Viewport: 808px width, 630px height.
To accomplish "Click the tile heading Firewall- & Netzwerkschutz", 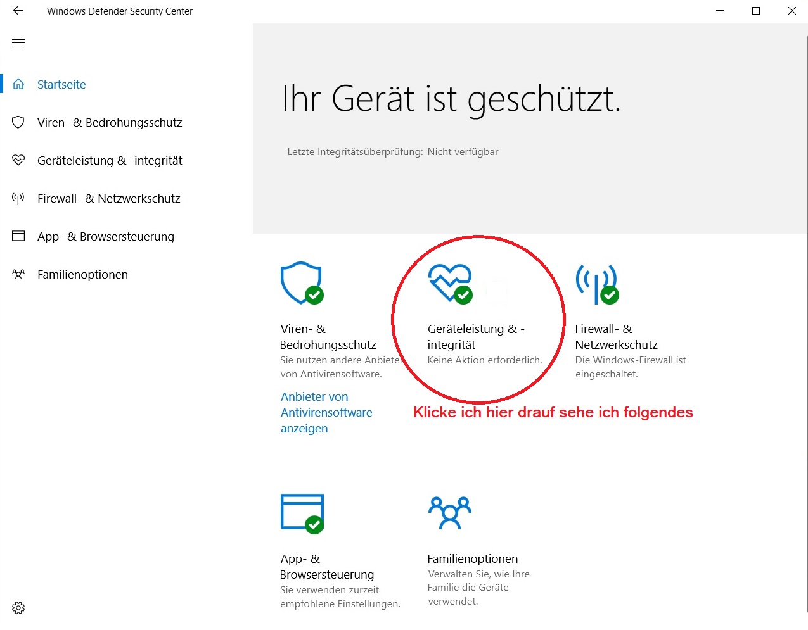I will (617, 337).
